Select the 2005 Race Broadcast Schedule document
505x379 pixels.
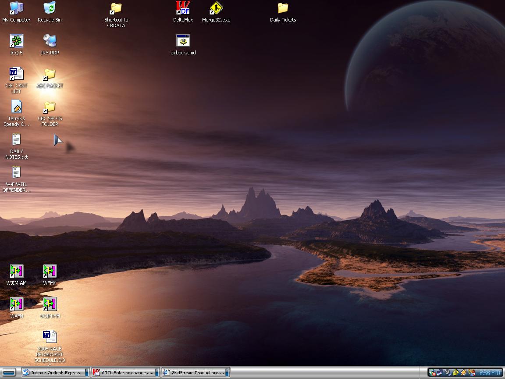[x=50, y=337]
